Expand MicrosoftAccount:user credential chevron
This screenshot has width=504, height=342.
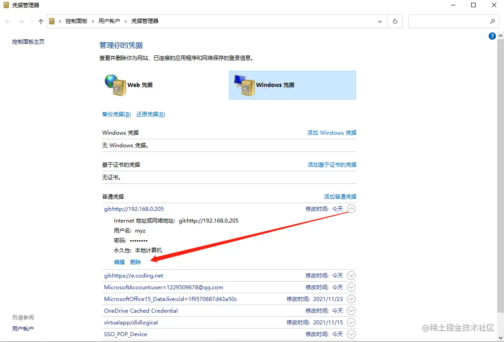click(351, 287)
